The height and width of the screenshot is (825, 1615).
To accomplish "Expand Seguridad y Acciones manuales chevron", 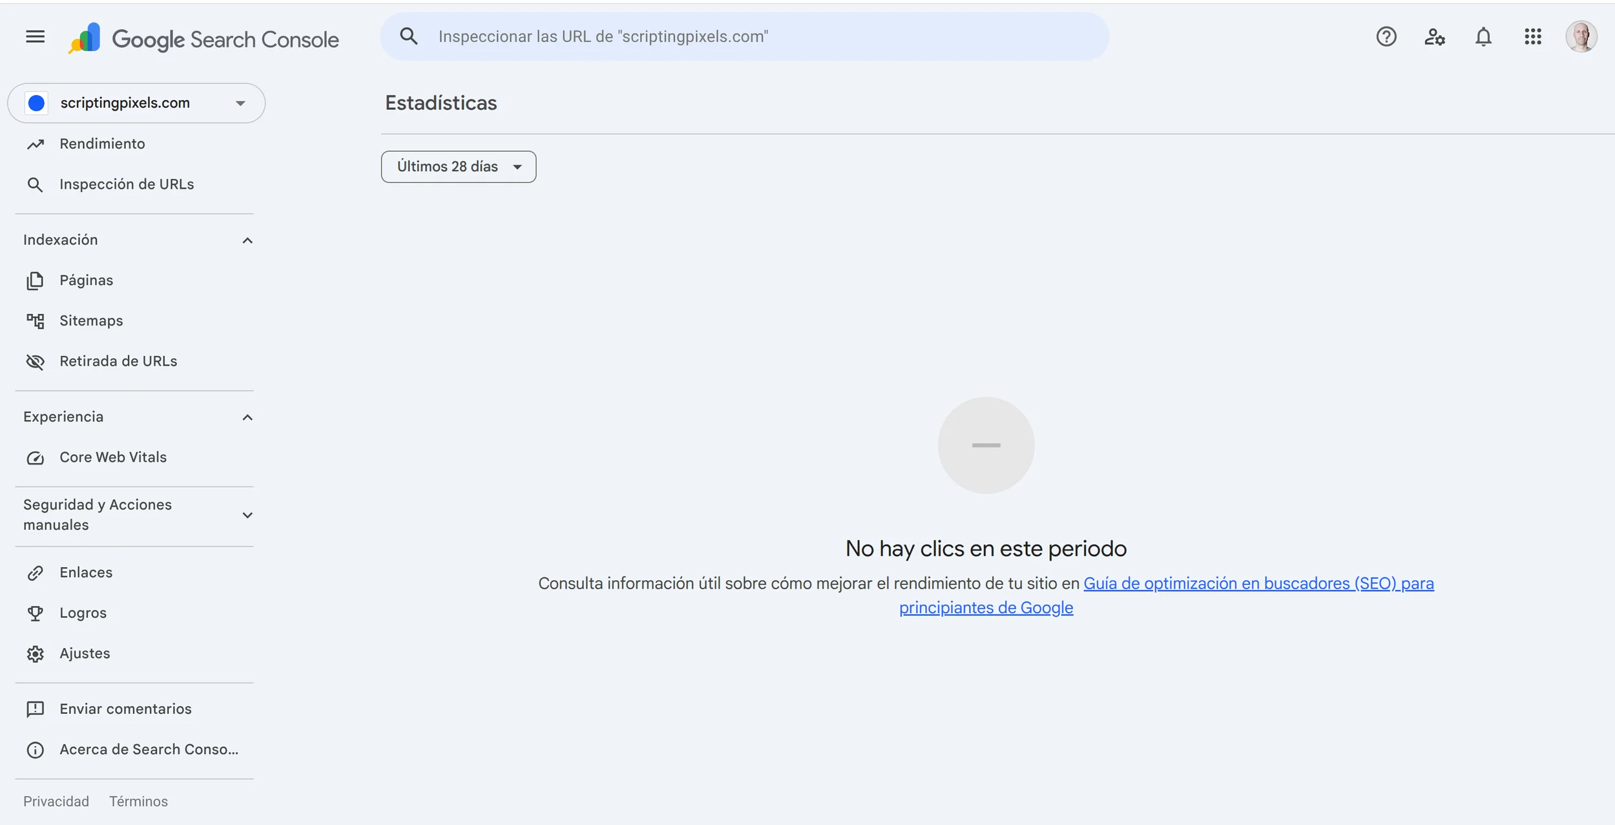I will click(x=247, y=515).
